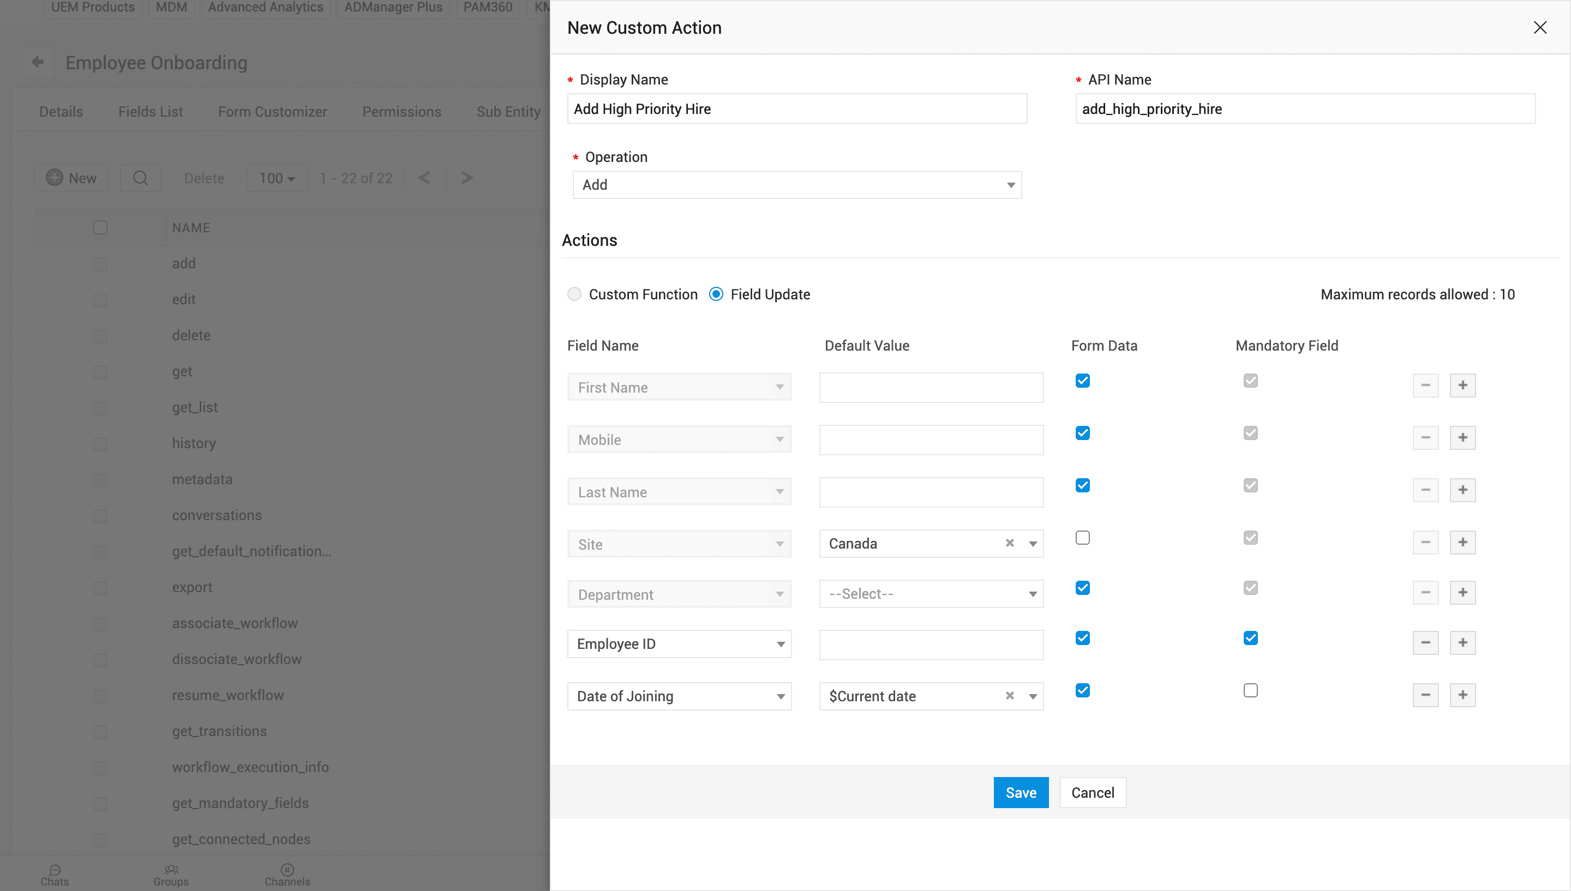Remove the Employee ID row with minus

[1425, 642]
